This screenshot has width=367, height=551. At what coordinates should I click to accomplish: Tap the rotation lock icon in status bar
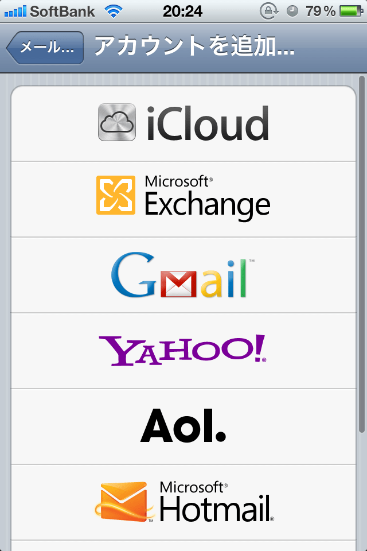click(x=269, y=11)
